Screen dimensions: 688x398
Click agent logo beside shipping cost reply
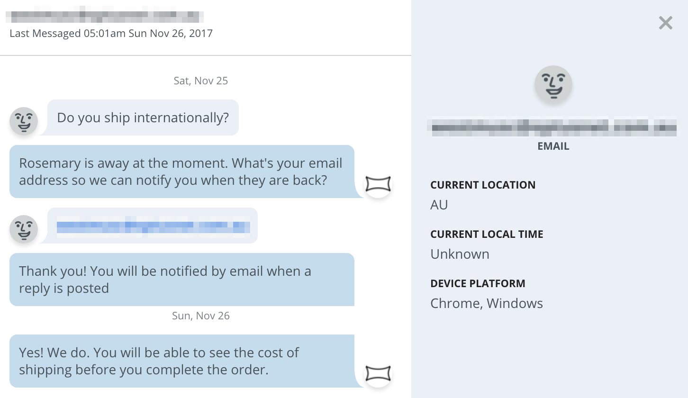[x=378, y=374]
